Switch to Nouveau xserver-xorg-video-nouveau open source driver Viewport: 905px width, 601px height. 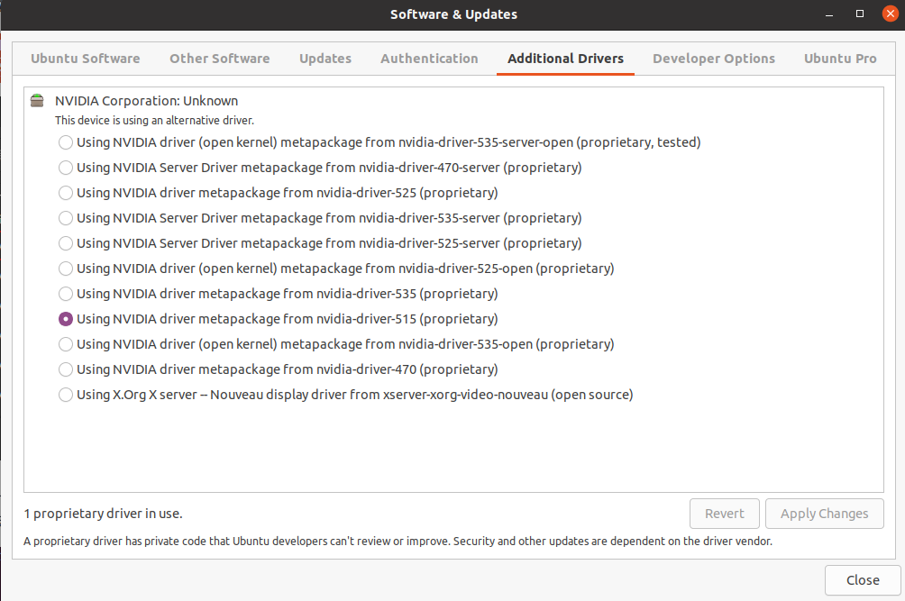click(66, 395)
